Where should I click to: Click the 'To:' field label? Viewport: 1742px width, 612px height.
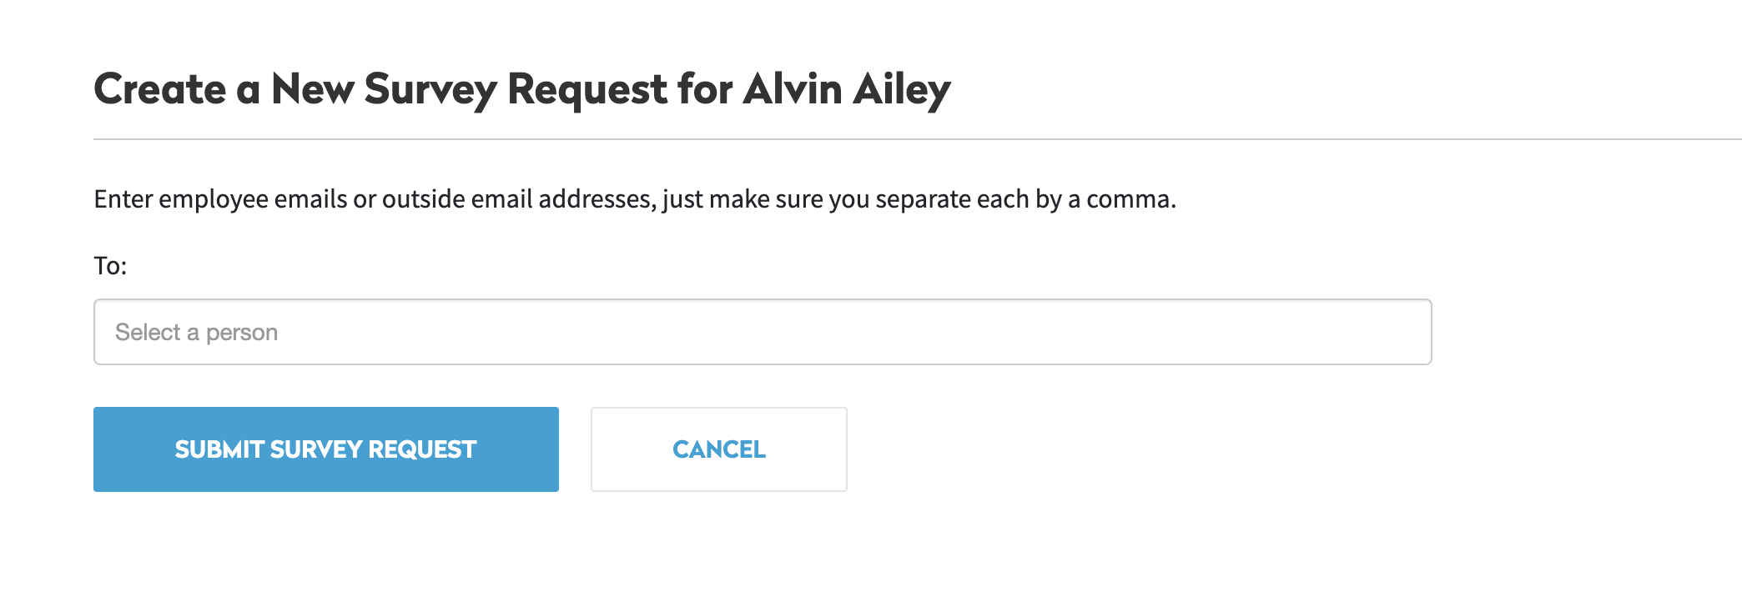point(110,266)
